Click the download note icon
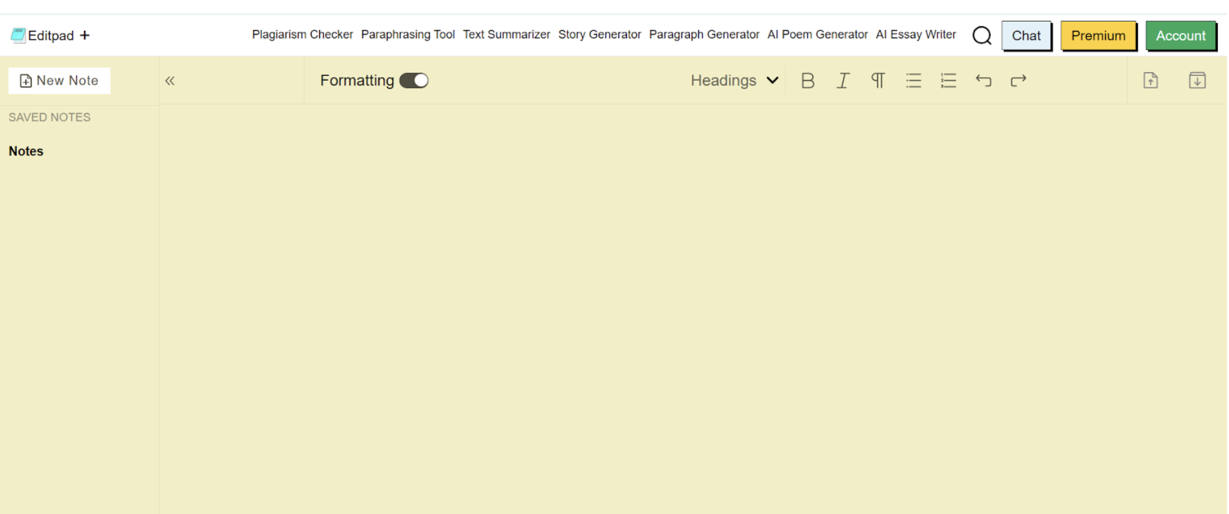This screenshot has width=1229, height=514. (1197, 81)
